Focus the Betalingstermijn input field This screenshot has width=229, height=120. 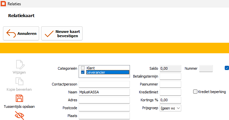pyautogui.click(x=170, y=76)
